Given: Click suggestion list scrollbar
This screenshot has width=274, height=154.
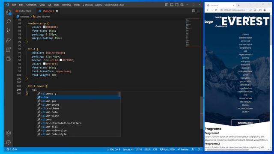Looking at the screenshot, I should pyautogui.click(x=119, y=94).
